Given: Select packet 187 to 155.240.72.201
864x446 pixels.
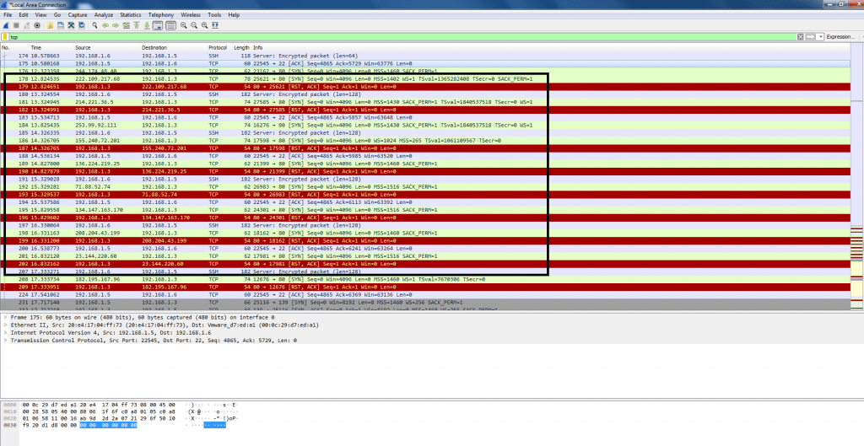Looking at the screenshot, I should 425,148.
